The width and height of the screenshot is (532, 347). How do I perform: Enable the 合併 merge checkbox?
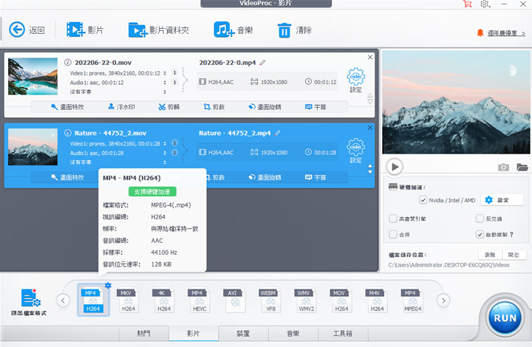[x=393, y=234]
